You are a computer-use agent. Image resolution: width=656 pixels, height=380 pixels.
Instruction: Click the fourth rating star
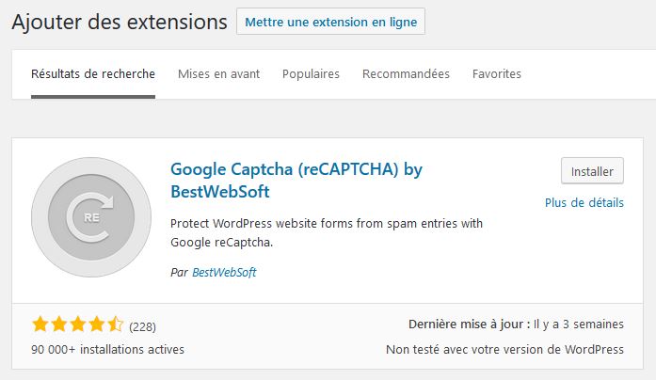97,325
